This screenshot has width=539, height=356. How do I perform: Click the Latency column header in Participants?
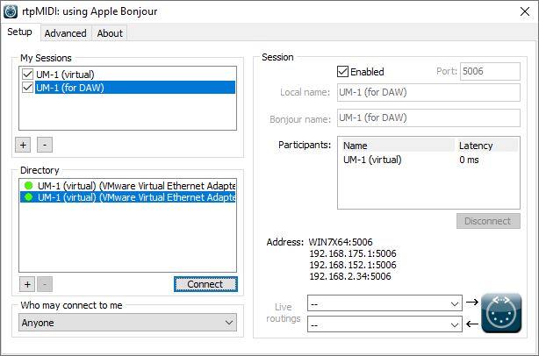coord(486,146)
